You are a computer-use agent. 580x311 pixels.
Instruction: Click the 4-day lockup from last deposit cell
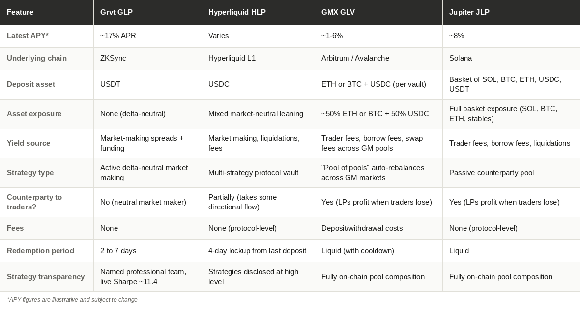pyautogui.click(x=258, y=251)
